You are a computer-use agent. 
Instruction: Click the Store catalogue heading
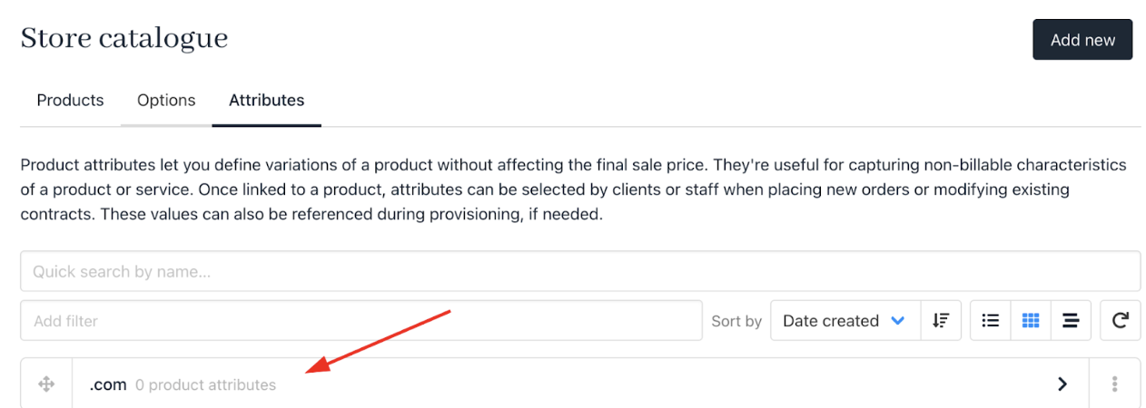click(124, 38)
